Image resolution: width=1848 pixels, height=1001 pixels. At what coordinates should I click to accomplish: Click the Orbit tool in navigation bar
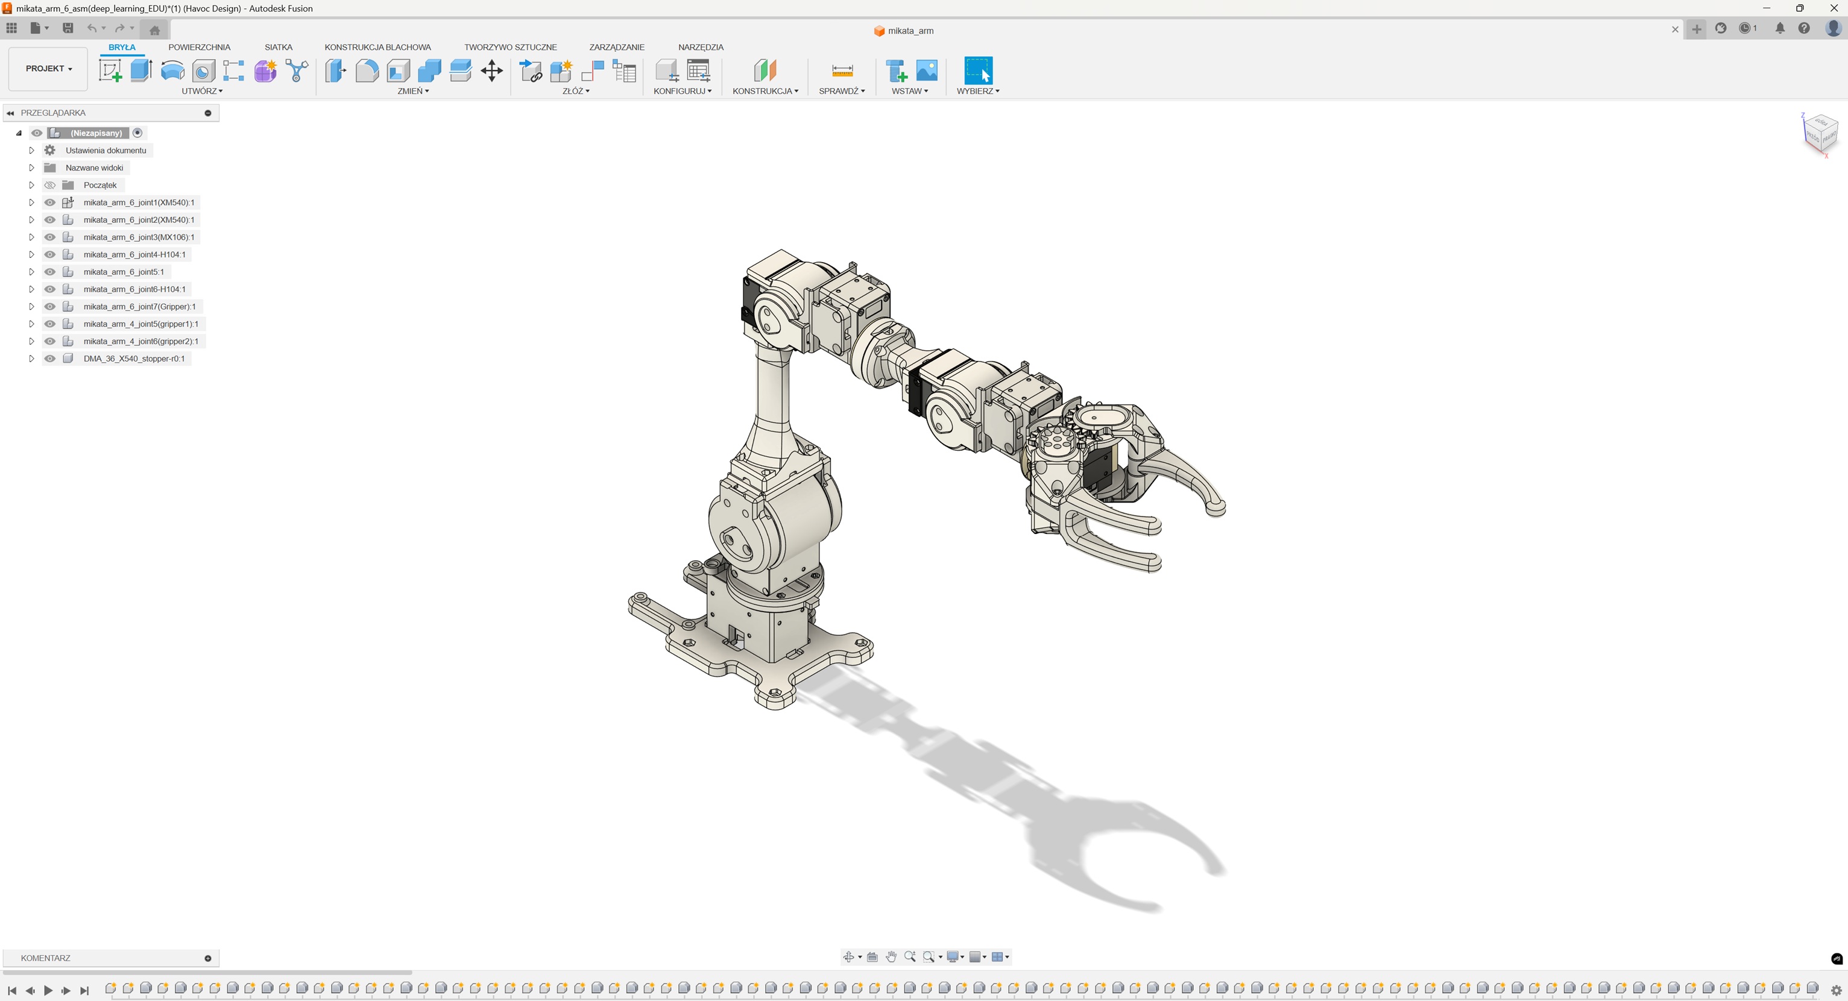(848, 956)
